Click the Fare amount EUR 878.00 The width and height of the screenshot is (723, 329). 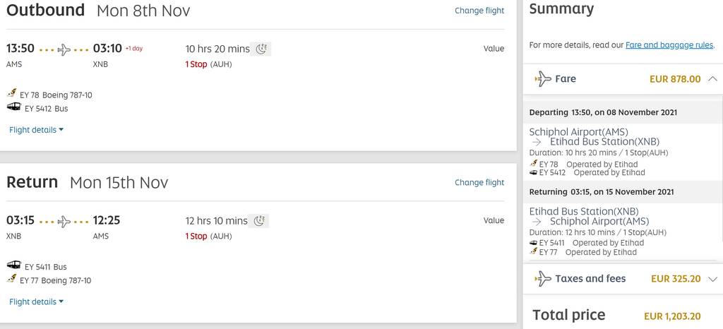click(x=675, y=79)
